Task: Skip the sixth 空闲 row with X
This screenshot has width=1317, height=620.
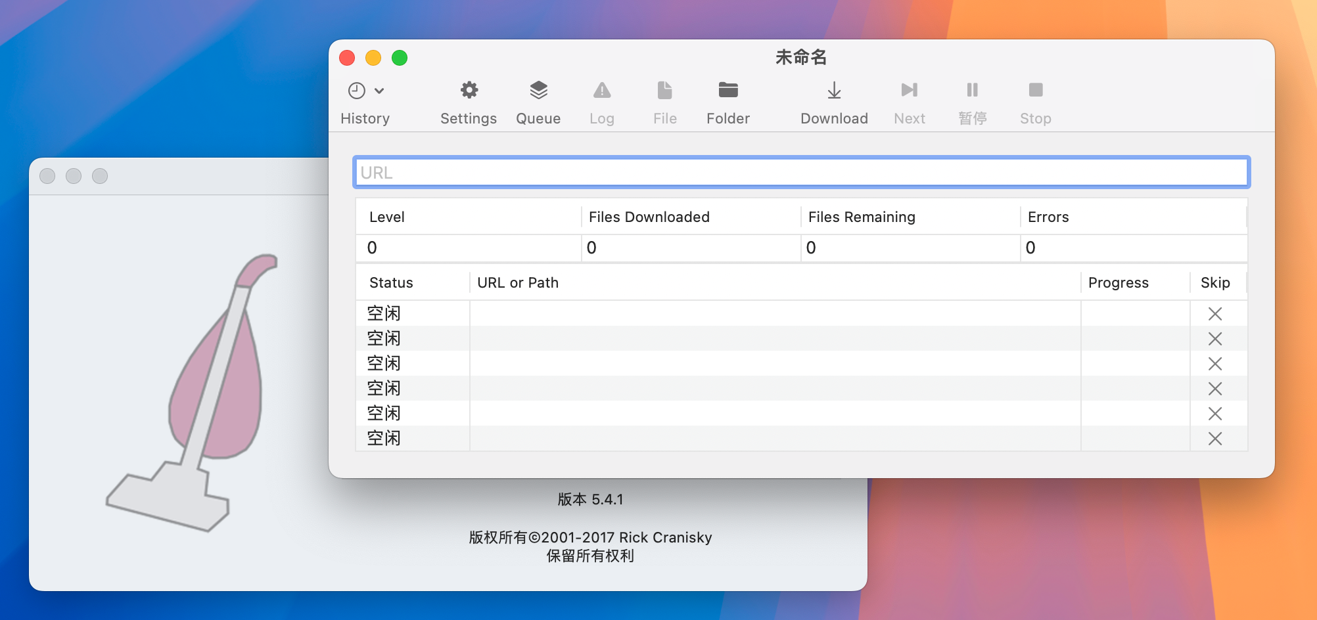Action: click(1215, 439)
